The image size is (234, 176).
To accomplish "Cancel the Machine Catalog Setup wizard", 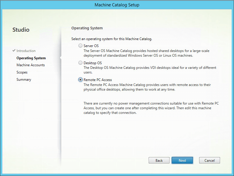I will click(x=210, y=161).
